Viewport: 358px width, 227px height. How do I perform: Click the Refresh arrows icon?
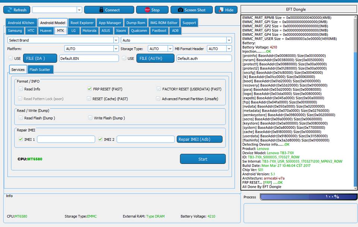[x=10, y=10]
